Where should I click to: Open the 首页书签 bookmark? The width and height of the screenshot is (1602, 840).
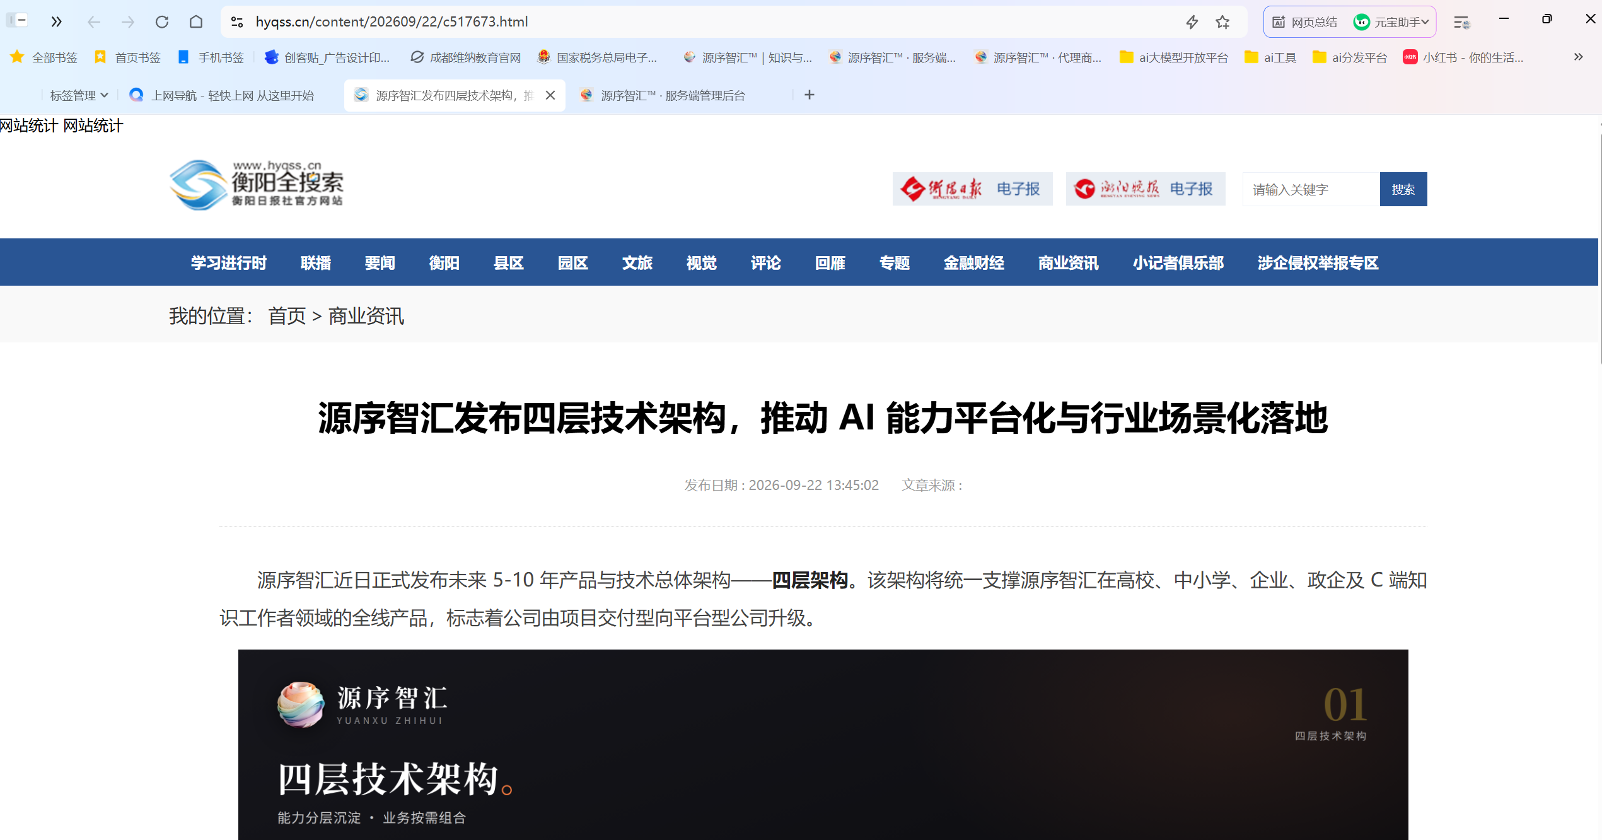point(127,57)
